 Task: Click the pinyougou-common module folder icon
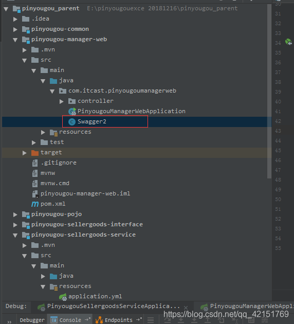26,29
